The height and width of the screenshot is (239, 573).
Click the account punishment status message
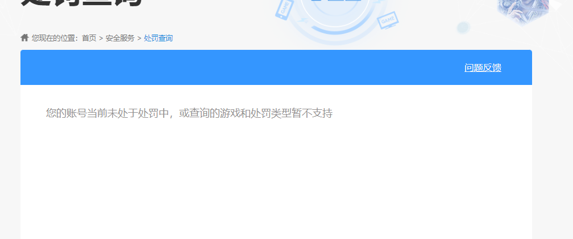[189, 113]
